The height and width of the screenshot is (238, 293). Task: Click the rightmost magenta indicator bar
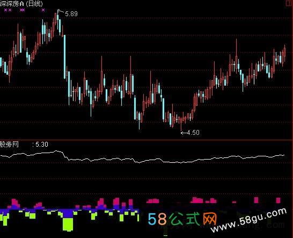[x=278, y=200]
